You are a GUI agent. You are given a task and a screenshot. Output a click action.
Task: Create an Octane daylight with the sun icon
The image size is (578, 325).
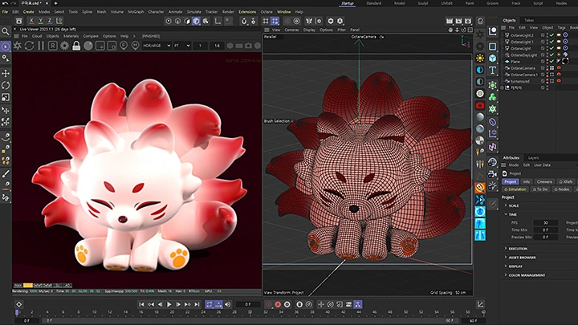coord(480,59)
